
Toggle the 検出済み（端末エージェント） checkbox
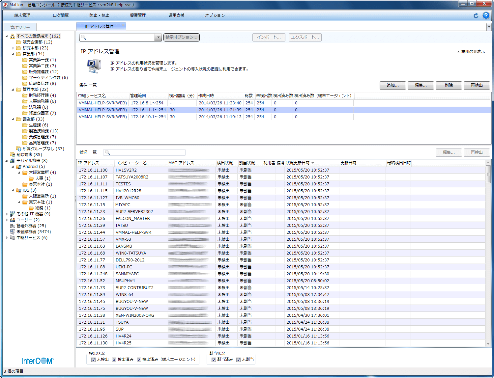[139, 360]
